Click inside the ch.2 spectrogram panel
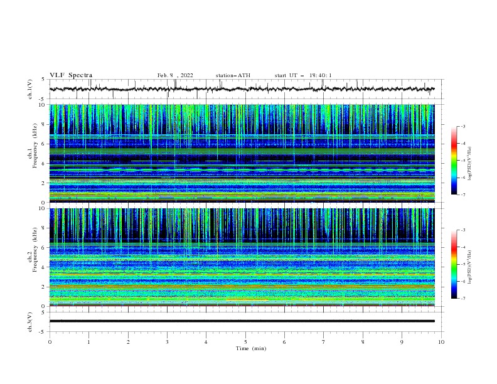 click(242, 257)
